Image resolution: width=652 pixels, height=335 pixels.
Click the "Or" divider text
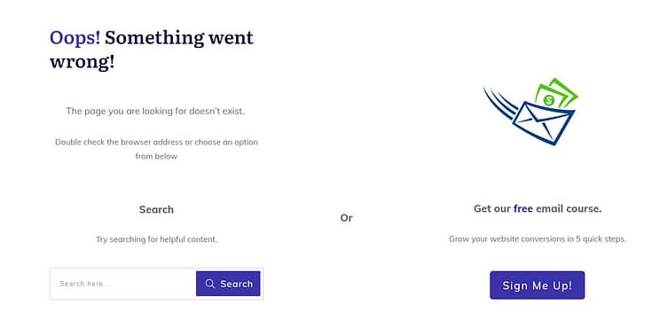[346, 218]
